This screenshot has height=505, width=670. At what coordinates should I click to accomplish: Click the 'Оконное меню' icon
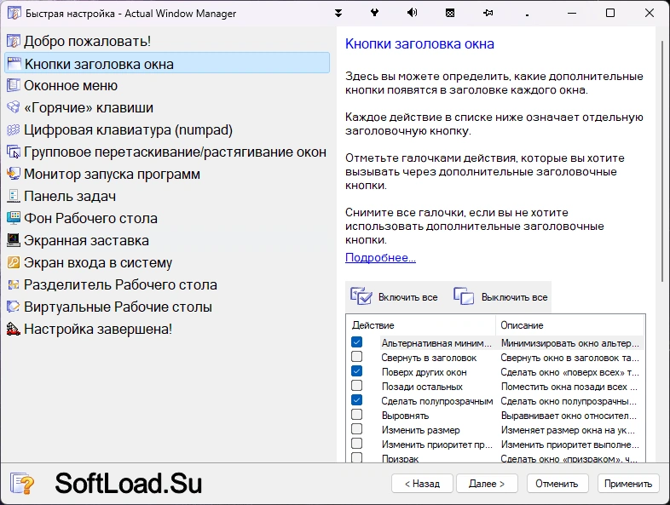pos(14,85)
